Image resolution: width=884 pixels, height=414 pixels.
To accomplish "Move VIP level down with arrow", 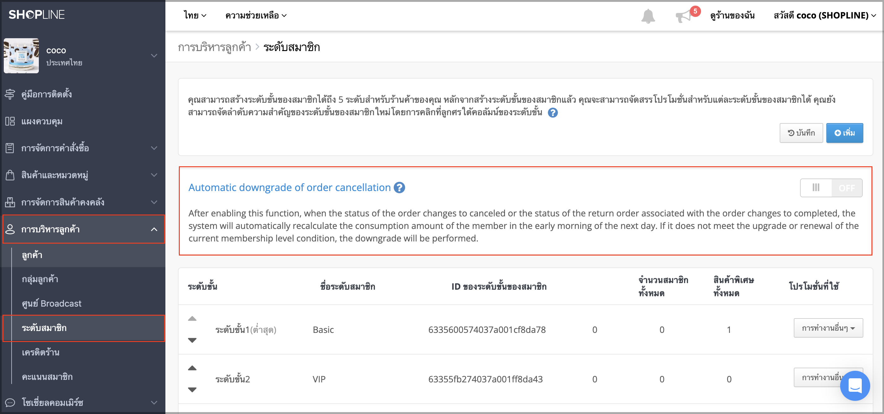I will [192, 390].
